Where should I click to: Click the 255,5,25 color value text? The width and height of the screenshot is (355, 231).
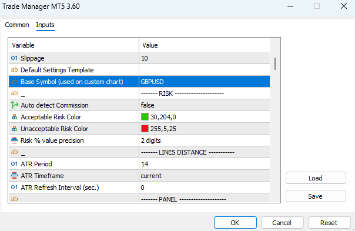[x=163, y=129]
